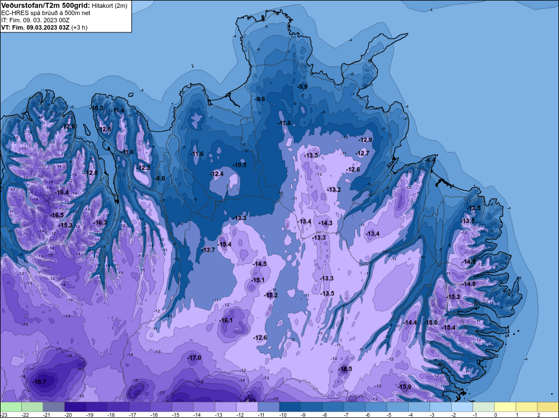This screenshot has height=418, width=559.
Task: Pick the legend swatch labeled 0
Action: tap(505, 407)
